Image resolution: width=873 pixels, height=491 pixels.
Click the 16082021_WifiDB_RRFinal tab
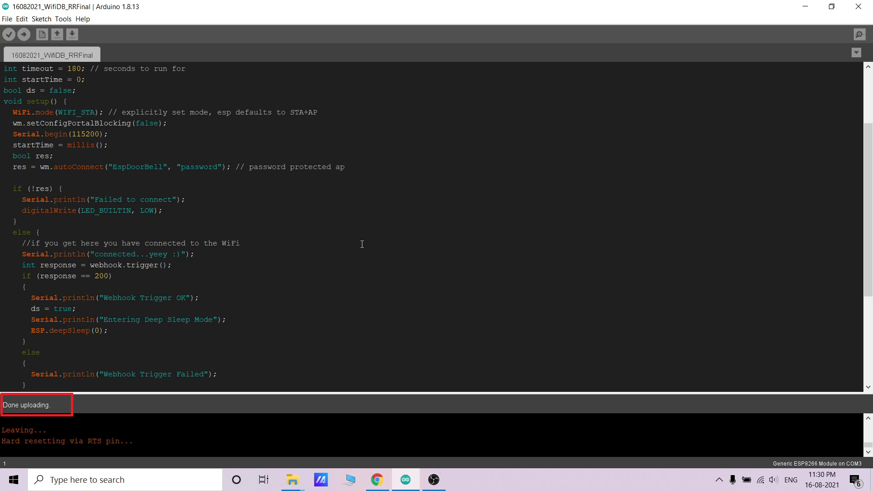coord(52,55)
